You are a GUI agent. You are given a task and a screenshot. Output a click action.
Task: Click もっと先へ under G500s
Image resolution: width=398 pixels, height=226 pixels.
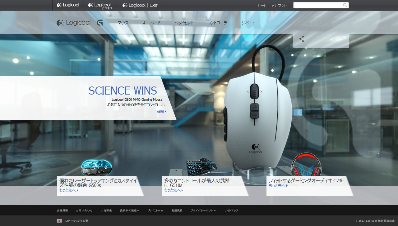click(69, 190)
